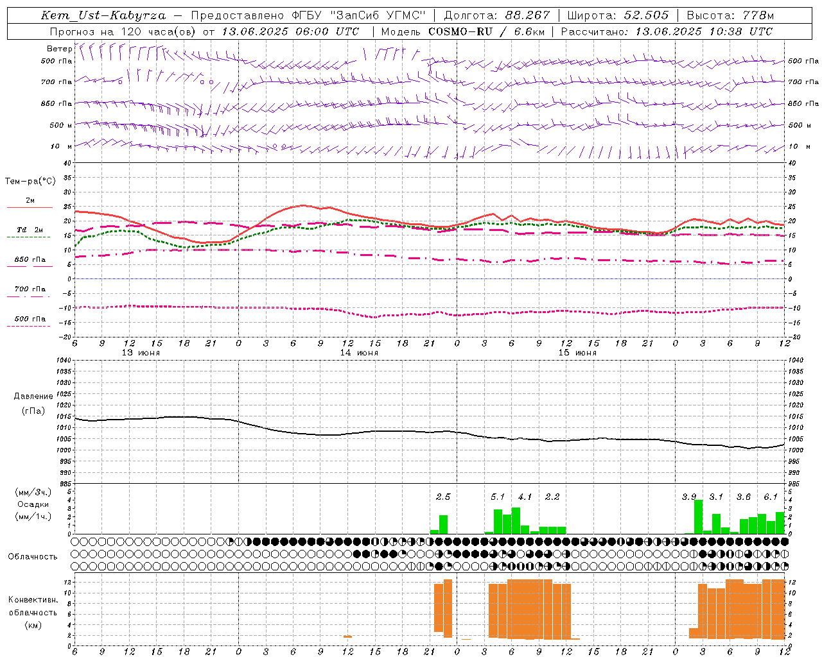Click the Давление pressure panel label
This screenshot has height=657, width=822.
pyautogui.click(x=33, y=396)
